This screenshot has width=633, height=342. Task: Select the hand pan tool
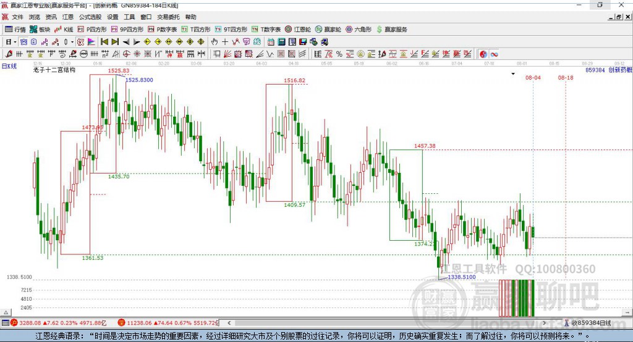click(x=214, y=42)
